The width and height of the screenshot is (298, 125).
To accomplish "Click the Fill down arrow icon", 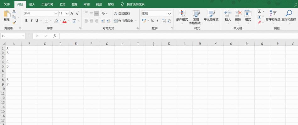I will click(259, 17).
